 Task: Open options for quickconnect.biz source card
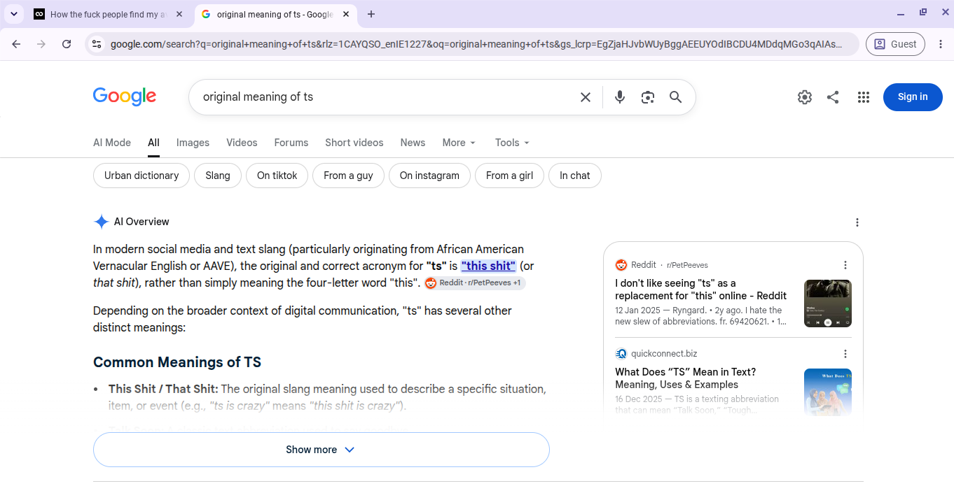coord(845,354)
